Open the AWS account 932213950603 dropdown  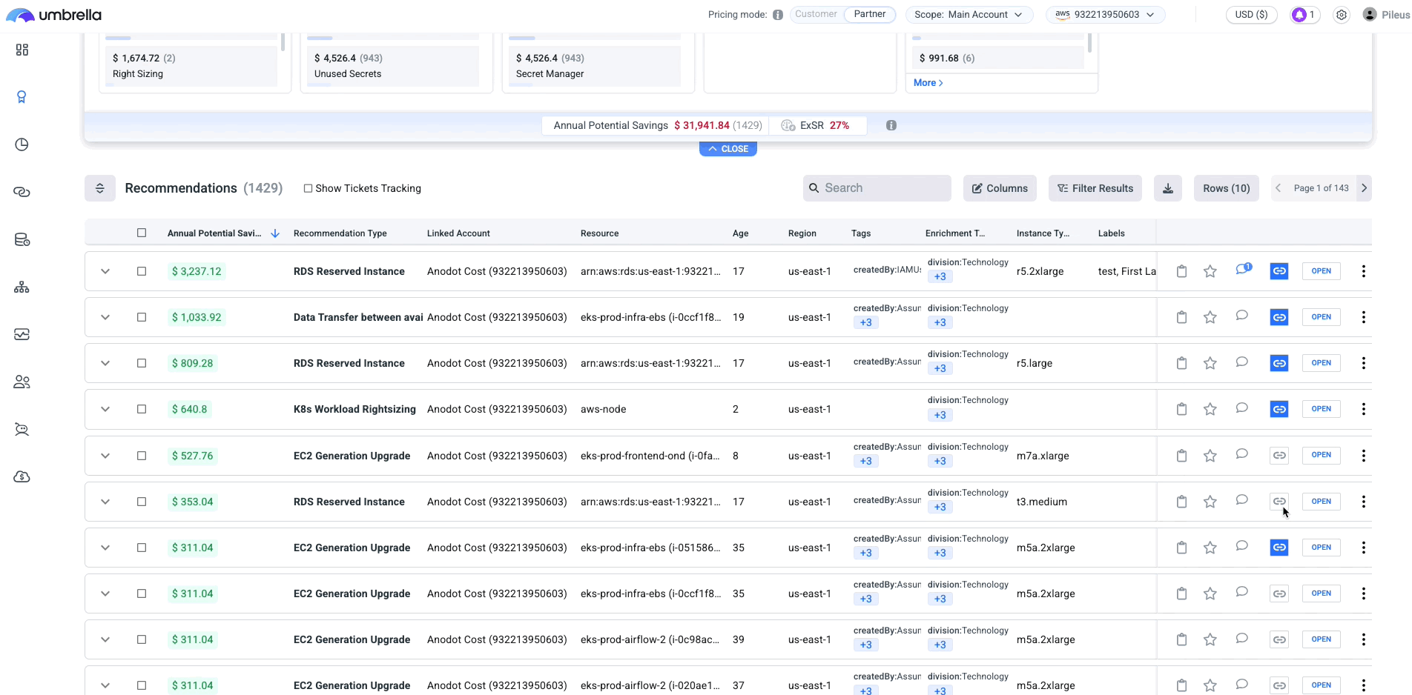[1105, 15]
